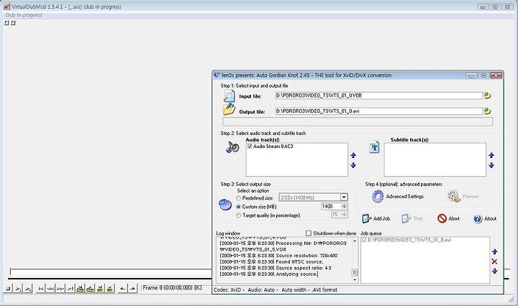Move queued job down with arrow

click(x=494, y=271)
